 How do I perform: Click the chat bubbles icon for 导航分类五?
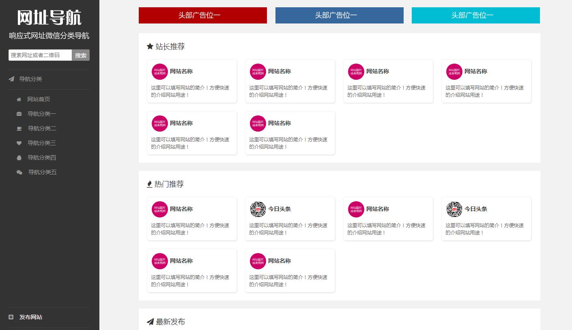[19, 172]
